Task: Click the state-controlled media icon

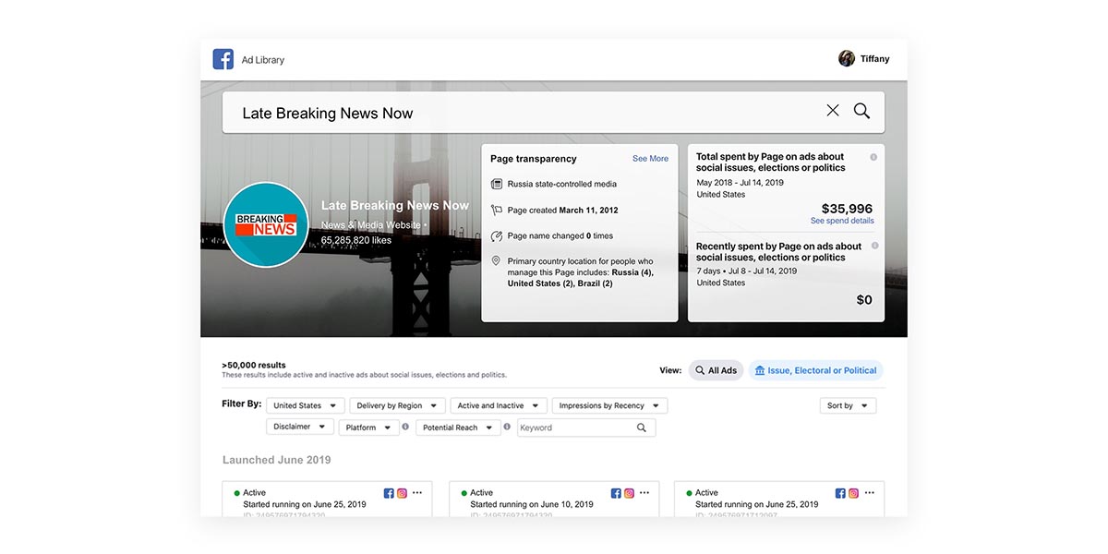Action: point(497,185)
